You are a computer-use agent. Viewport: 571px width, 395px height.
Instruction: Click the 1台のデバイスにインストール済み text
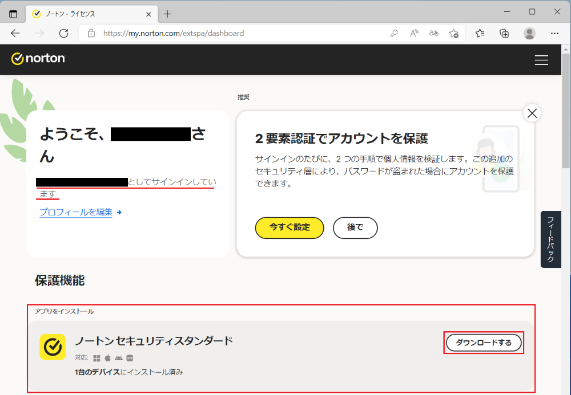(x=128, y=372)
